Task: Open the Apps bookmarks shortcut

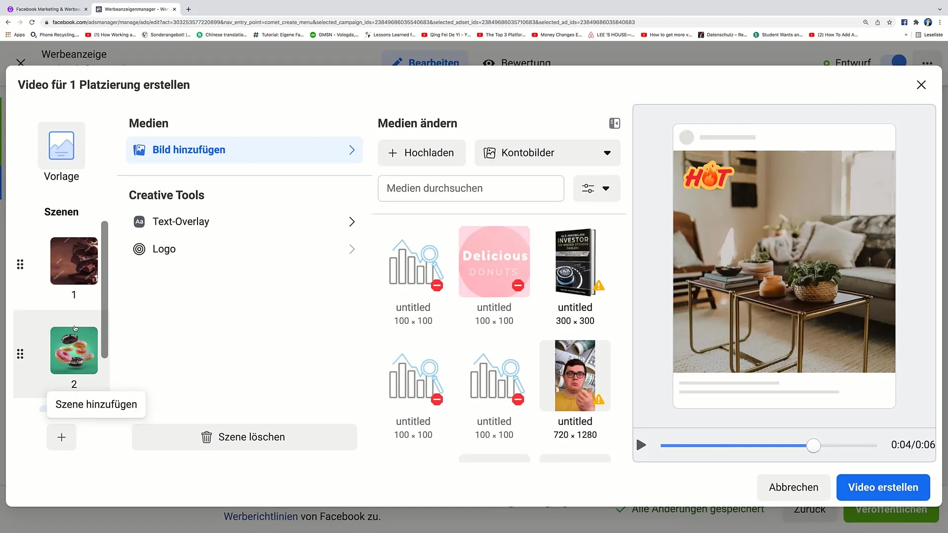Action: 15,35
